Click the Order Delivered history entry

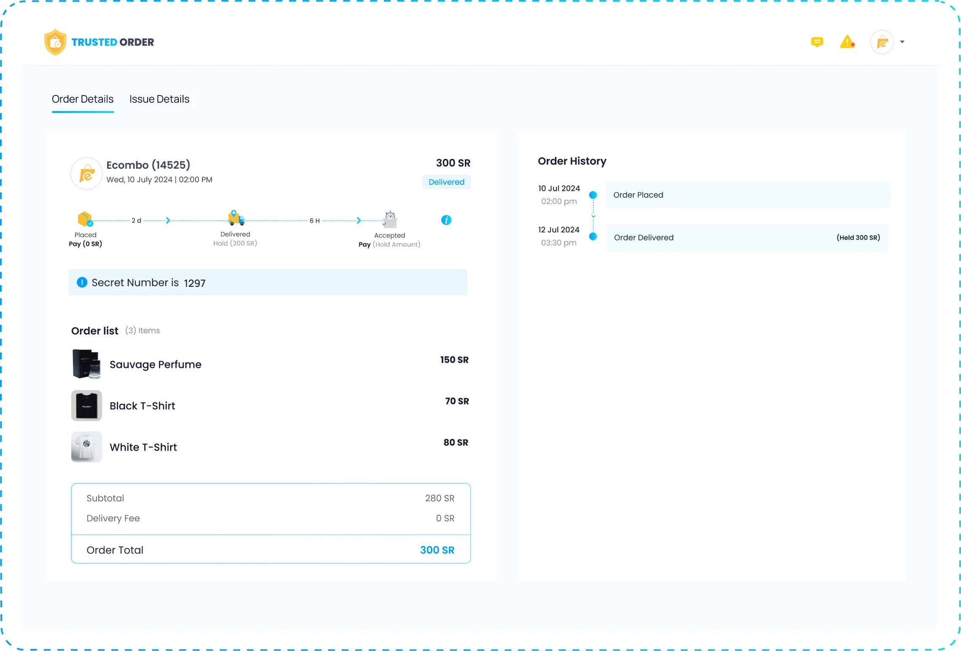tap(747, 238)
